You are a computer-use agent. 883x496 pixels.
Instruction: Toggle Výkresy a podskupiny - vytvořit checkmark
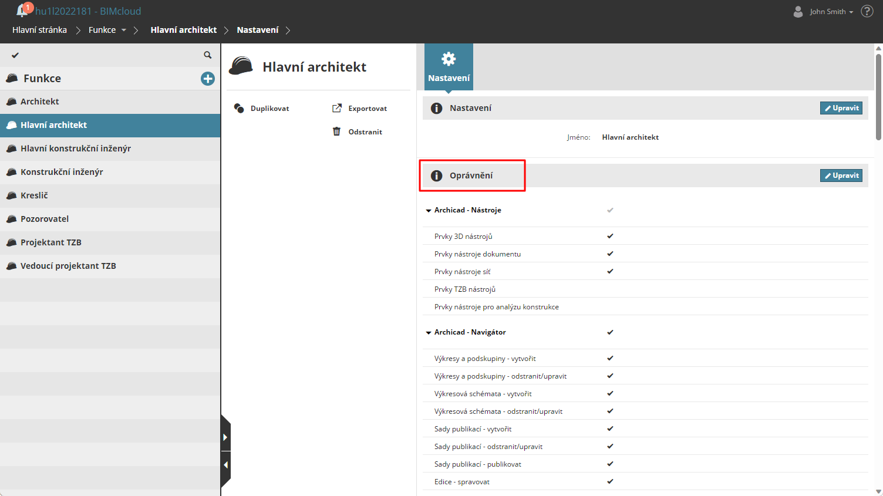[610, 358]
